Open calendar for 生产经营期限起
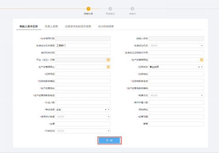The height and width of the screenshot is (153, 219). coord(201,60)
